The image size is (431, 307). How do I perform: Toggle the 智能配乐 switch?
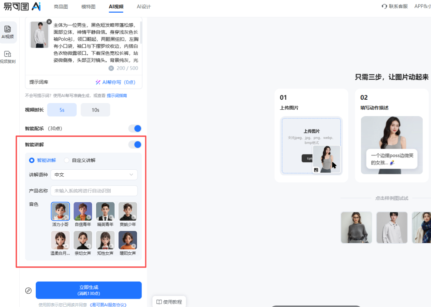135,128
